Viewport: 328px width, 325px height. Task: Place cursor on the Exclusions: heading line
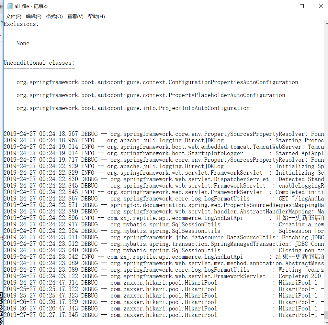tap(21, 24)
